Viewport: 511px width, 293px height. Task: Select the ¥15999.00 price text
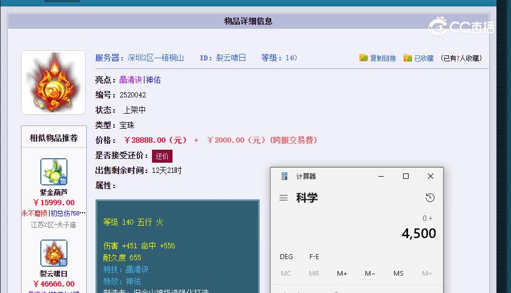pos(54,203)
